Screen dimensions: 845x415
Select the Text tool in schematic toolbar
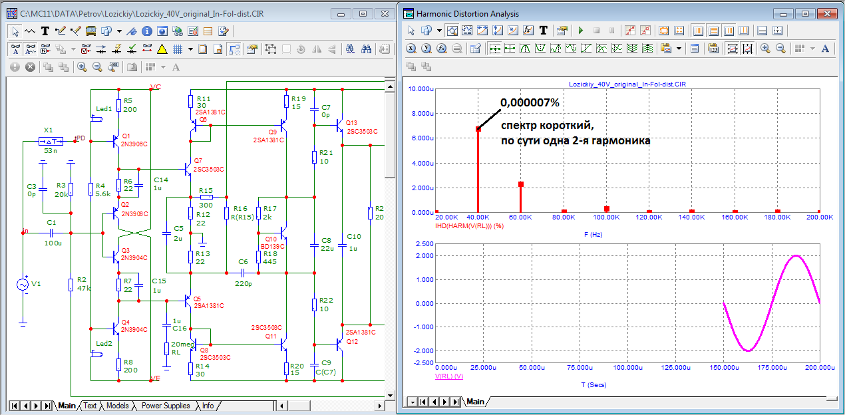pos(45,31)
